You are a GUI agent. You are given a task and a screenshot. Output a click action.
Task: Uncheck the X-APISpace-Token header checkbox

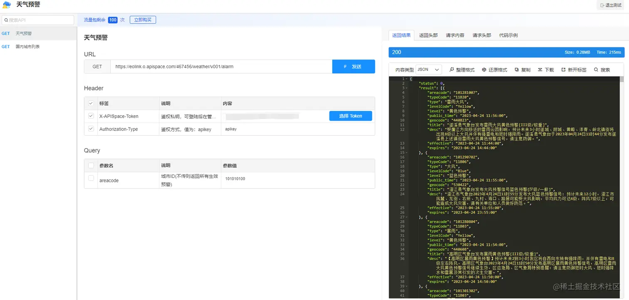click(x=91, y=116)
